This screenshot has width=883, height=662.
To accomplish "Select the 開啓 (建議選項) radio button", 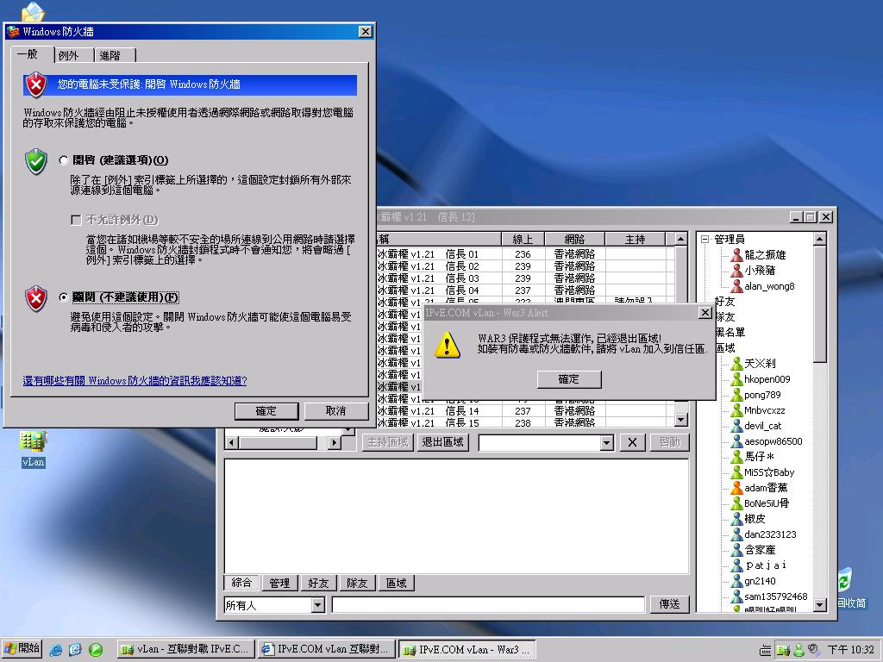I will pos(64,160).
